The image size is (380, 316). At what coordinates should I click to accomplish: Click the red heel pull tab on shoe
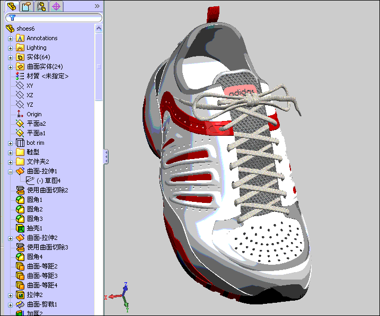(213, 15)
